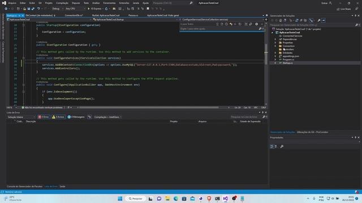Click the categorized icon in Propriedades panel
Viewport: 362px width, 203px height.
(271, 147)
